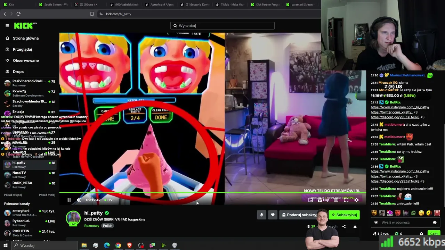Screen dimensions: 445x250
Task: Click the chat identity badge icon
Action: click(x=376, y=223)
